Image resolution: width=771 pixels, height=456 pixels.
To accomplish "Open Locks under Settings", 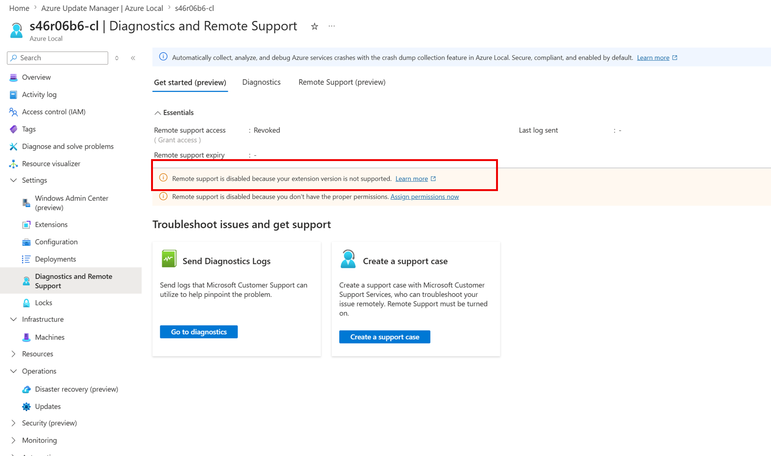I will tap(43, 303).
